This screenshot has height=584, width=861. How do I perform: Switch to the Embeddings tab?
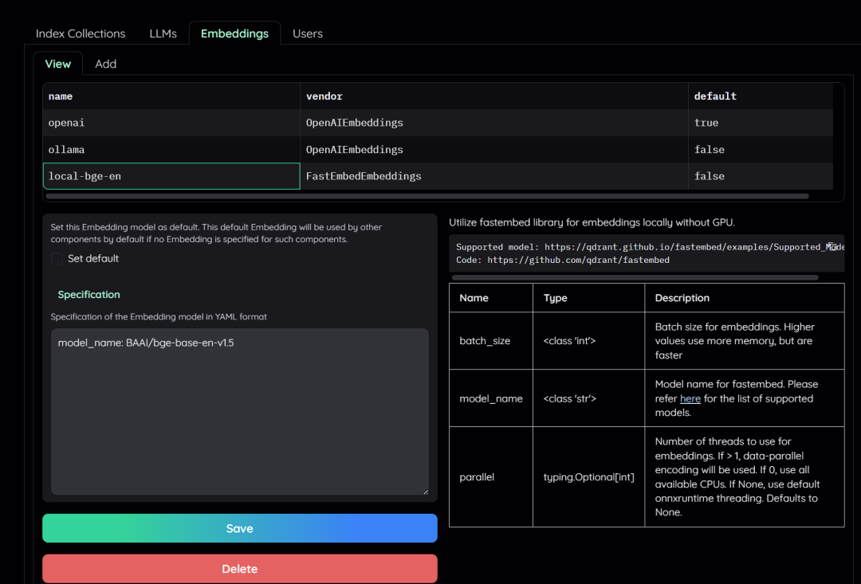pyautogui.click(x=234, y=33)
